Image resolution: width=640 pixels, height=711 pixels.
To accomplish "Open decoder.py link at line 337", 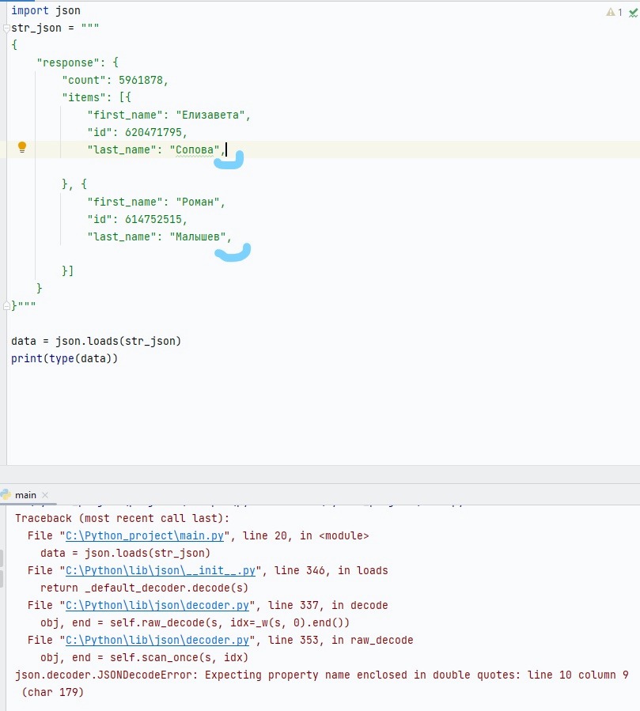I will tap(157, 605).
